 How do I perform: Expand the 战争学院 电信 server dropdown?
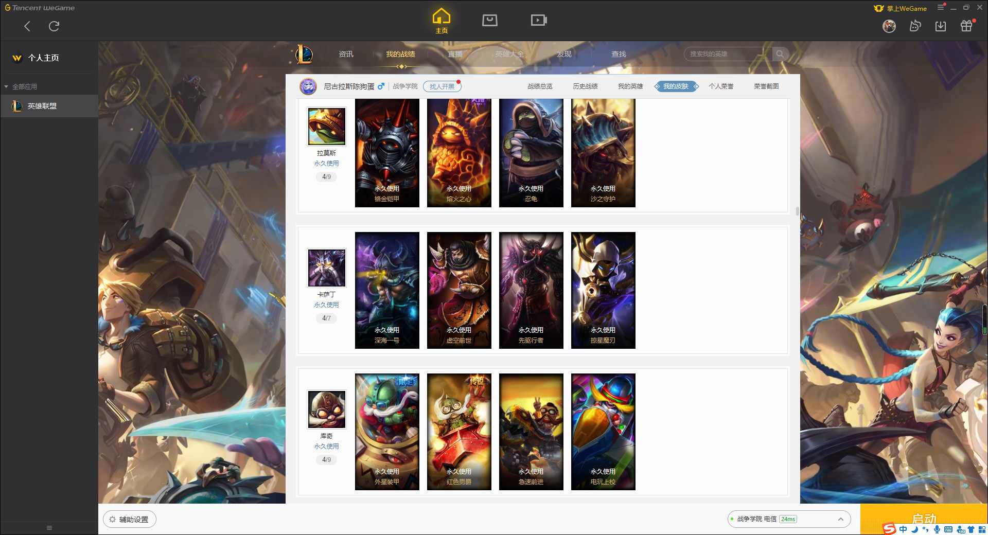point(789,519)
